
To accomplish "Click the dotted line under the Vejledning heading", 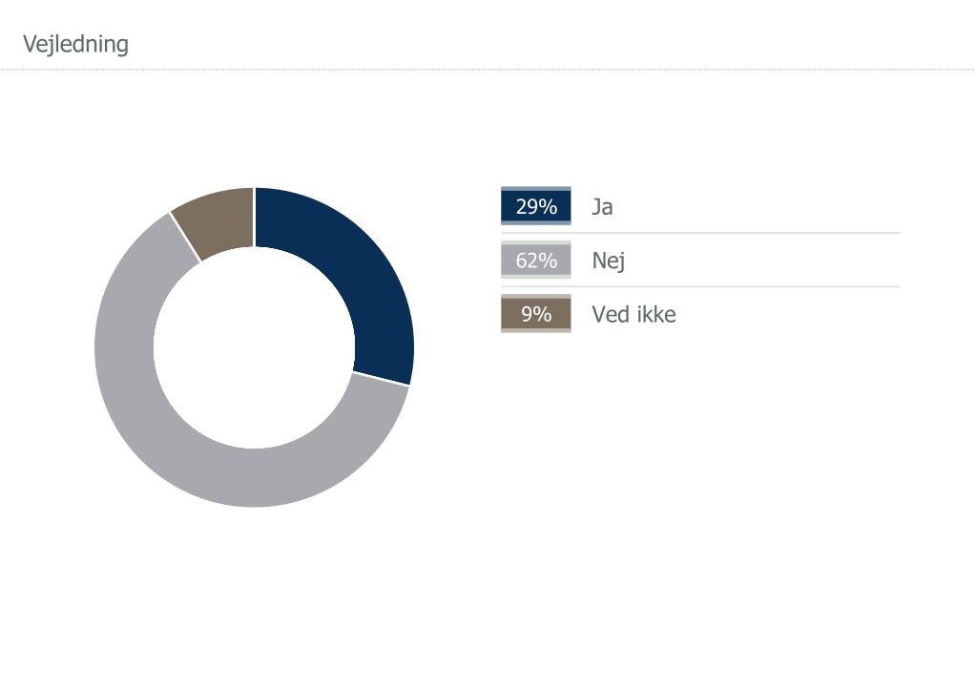I will point(488,69).
